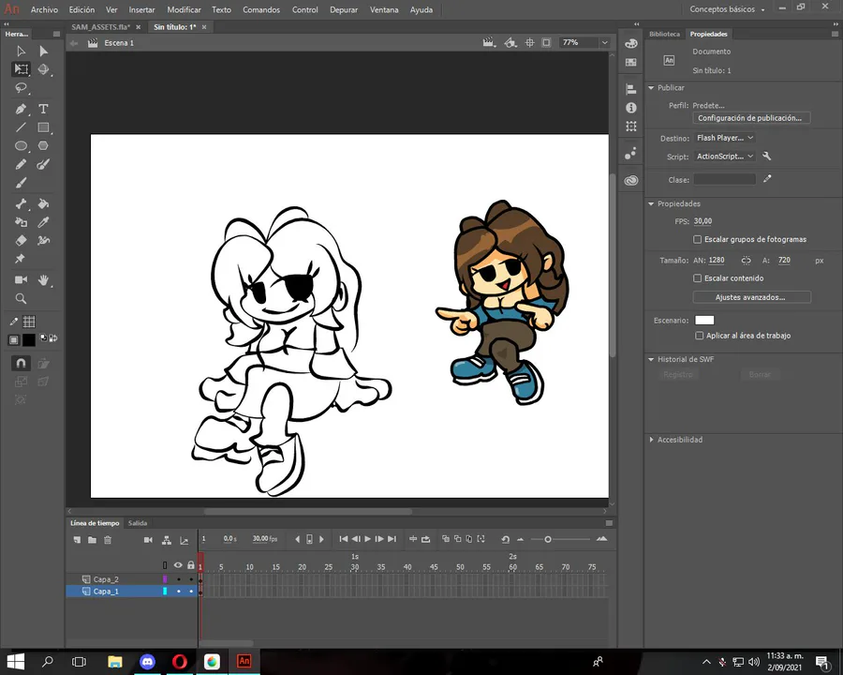The image size is (843, 675).
Task: Click the center stage icon
Action: click(529, 42)
